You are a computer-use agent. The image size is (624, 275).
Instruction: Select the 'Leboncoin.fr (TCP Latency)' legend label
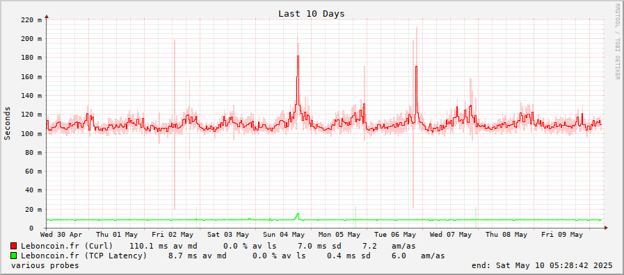84,256
